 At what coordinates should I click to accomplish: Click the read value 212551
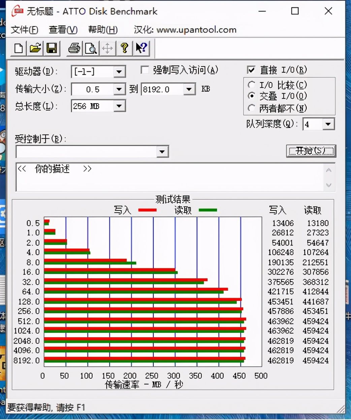click(x=316, y=262)
